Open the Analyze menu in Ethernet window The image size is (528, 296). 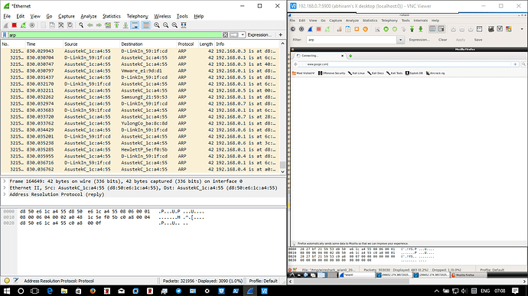click(x=89, y=16)
